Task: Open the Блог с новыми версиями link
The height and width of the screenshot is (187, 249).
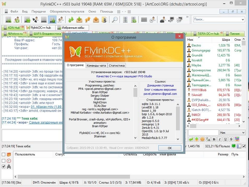Action: coord(160,90)
